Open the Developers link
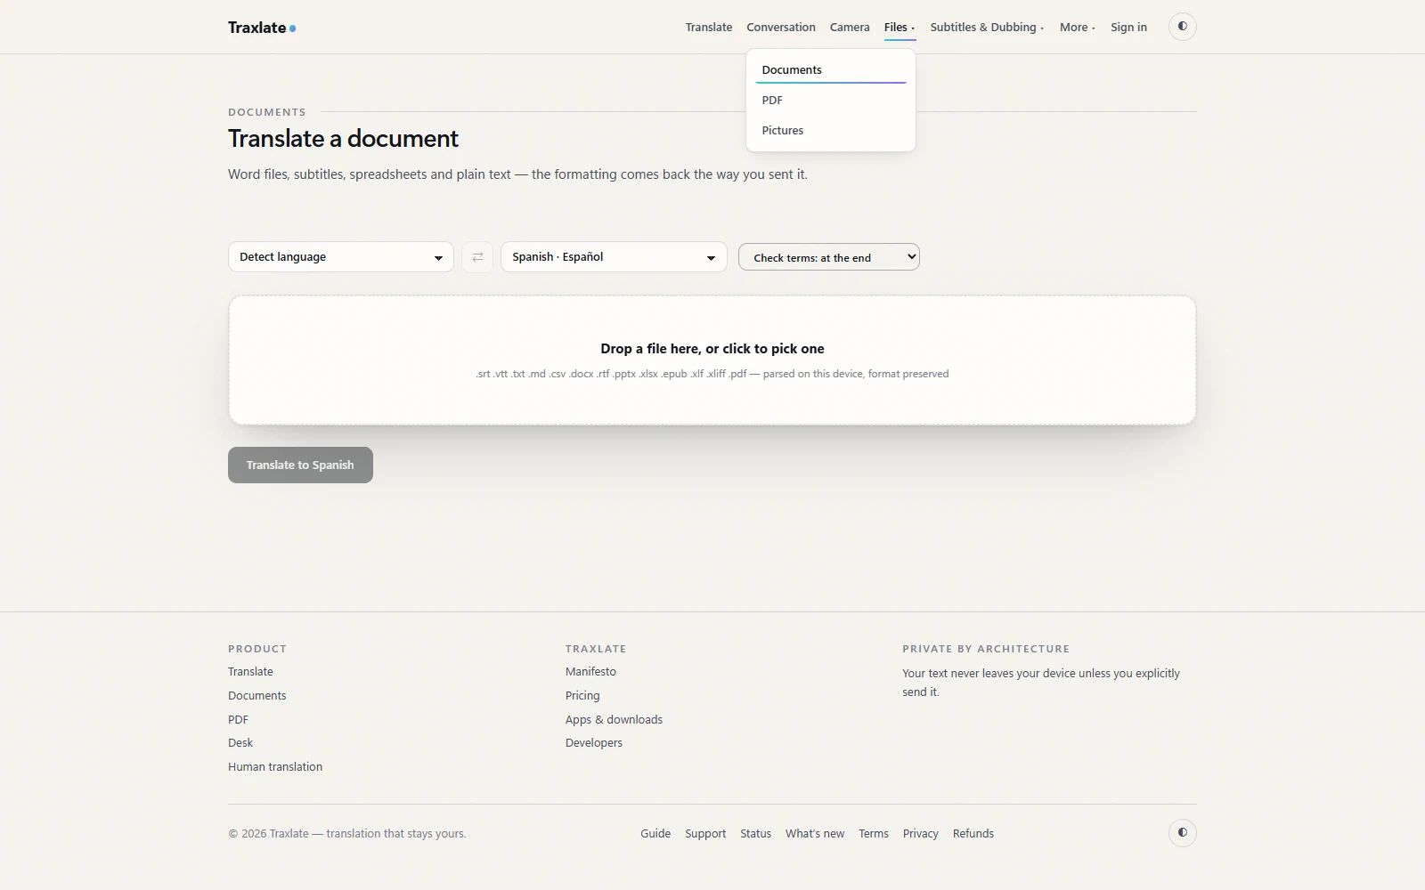This screenshot has width=1425, height=890. coord(594,743)
